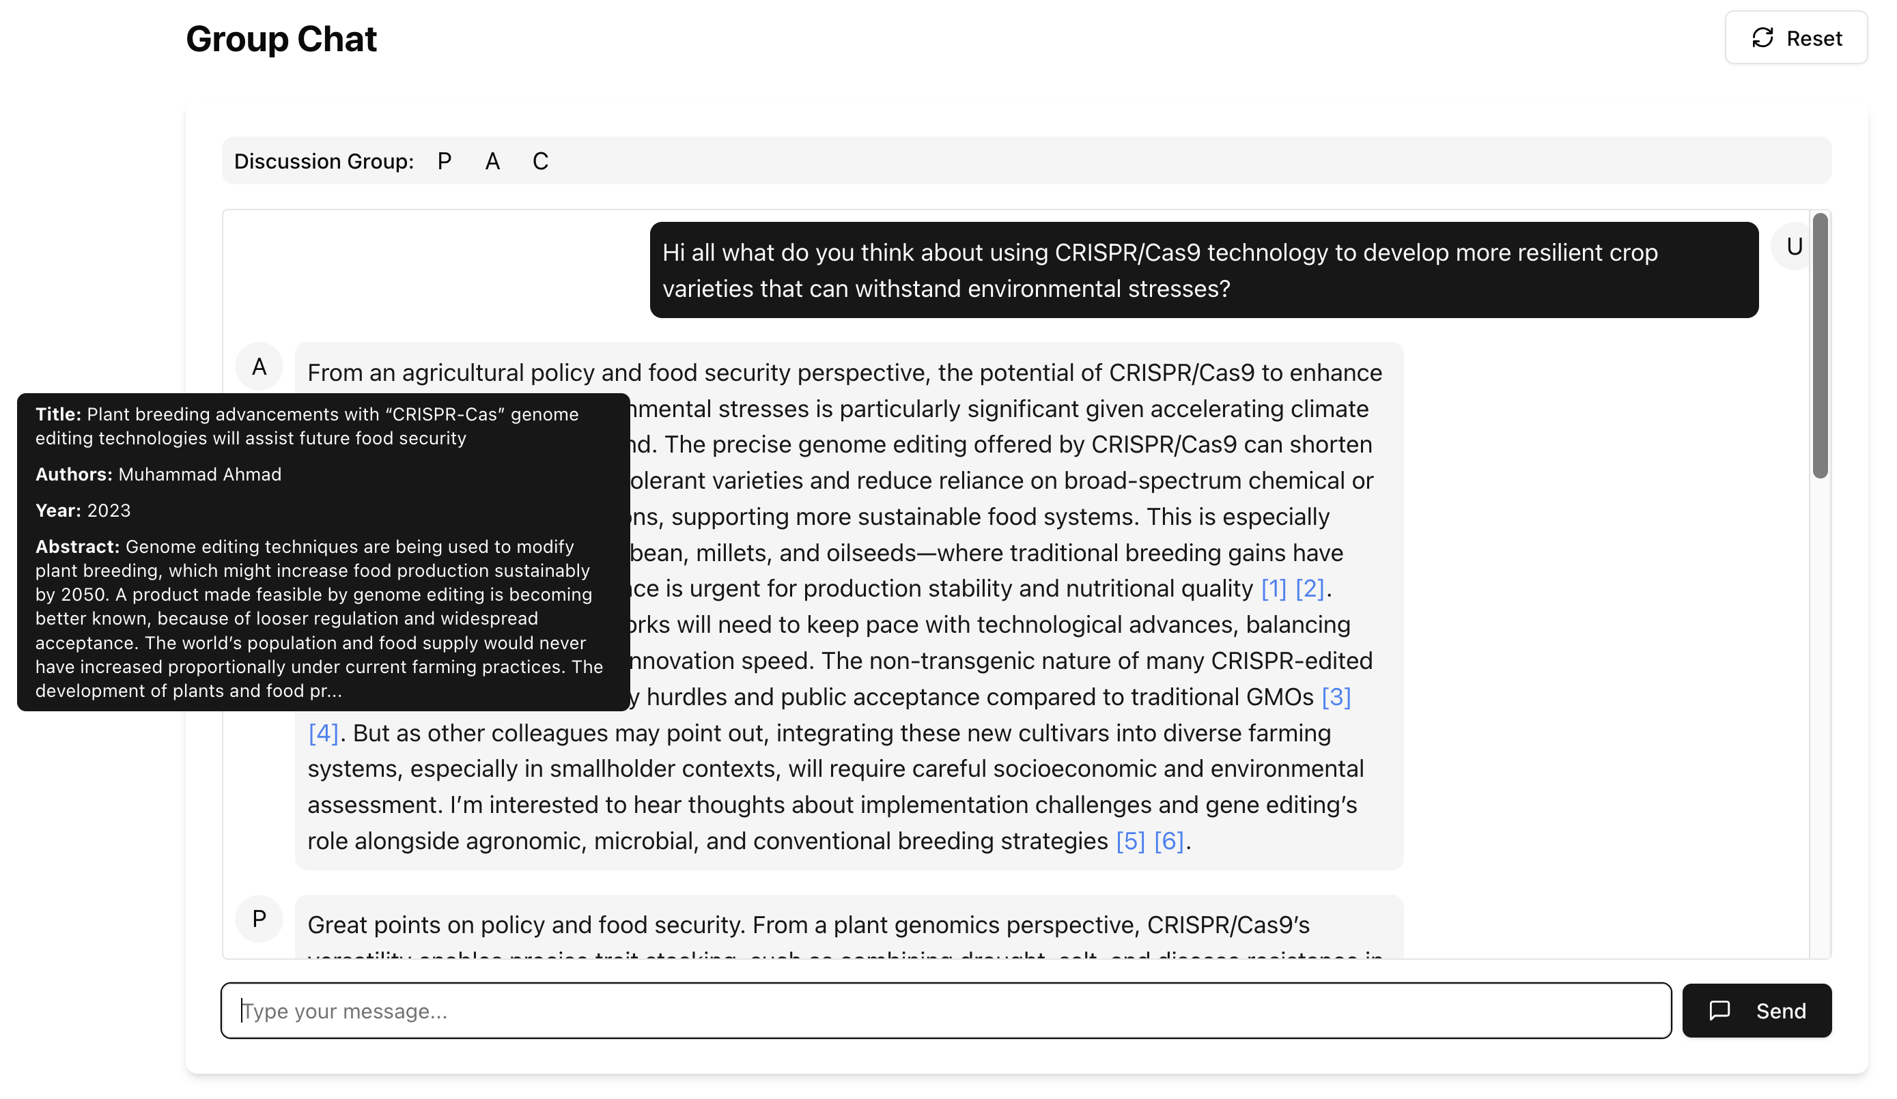Click the refresh icon inside Reset

(x=1762, y=38)
